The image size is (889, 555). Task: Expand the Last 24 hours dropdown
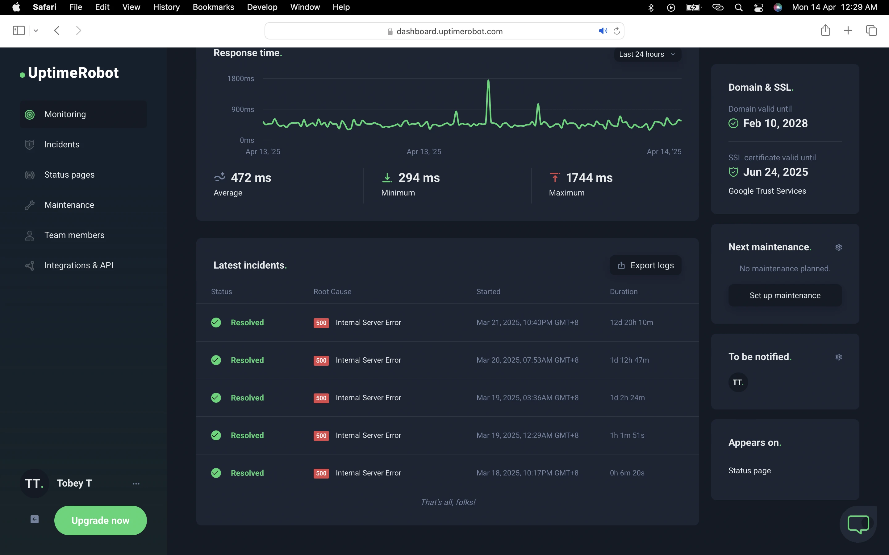click(x=647, y=54)
